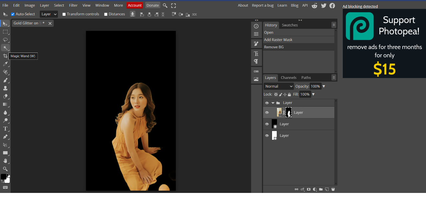
Task: Open the Auto-Select Layer dropdown
Action: (x=49, y=14)
